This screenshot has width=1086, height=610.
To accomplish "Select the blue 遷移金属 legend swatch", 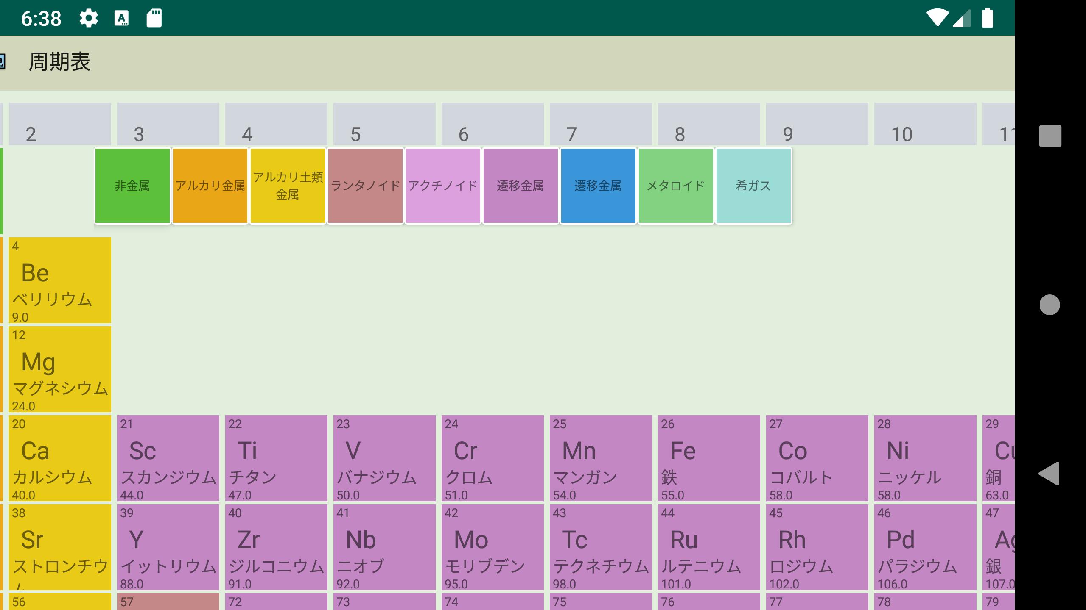I will click(x=598, y=186).
